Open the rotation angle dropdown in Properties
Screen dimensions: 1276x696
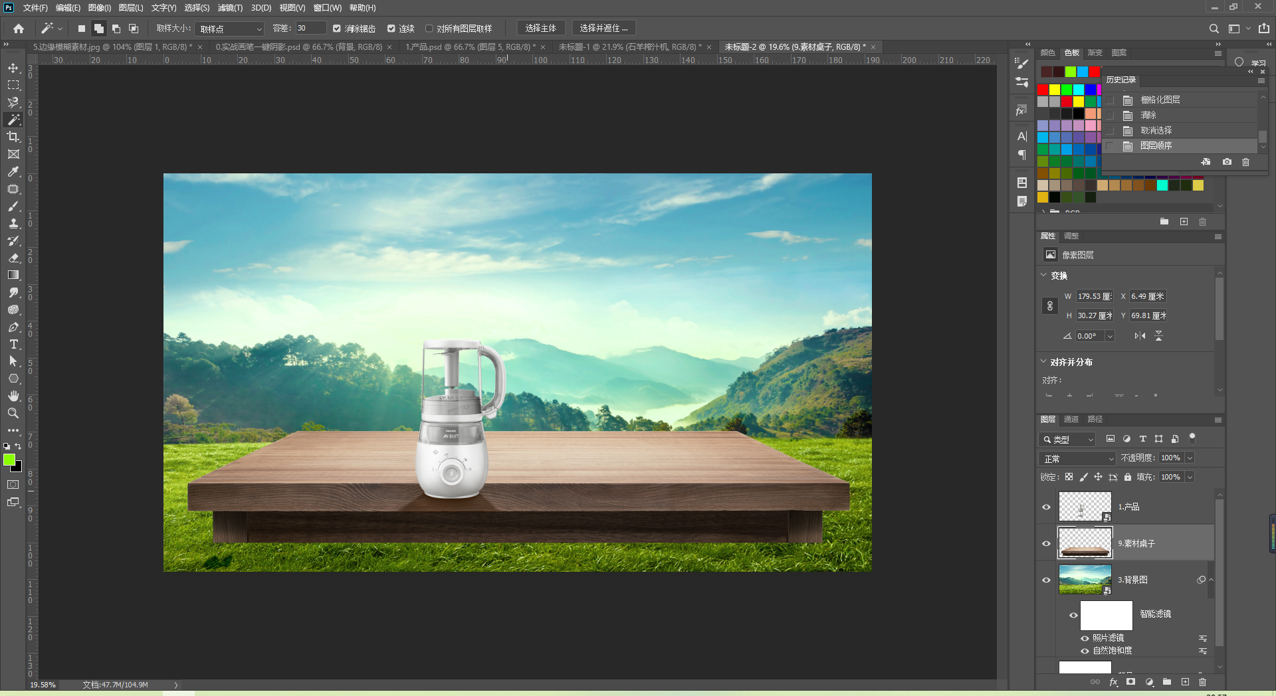tap(1110, 336)
